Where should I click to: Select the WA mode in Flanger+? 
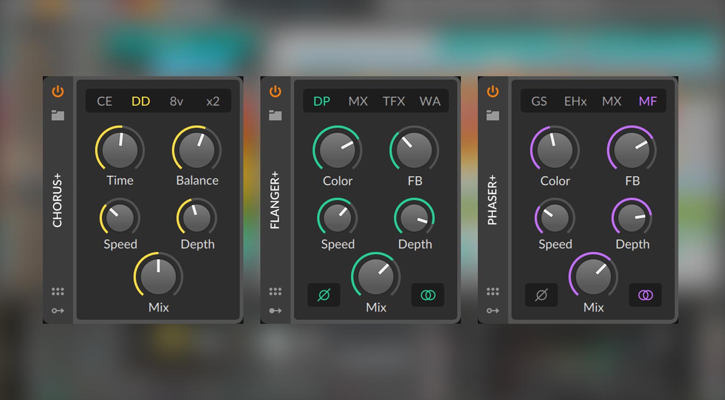(430, 101)
